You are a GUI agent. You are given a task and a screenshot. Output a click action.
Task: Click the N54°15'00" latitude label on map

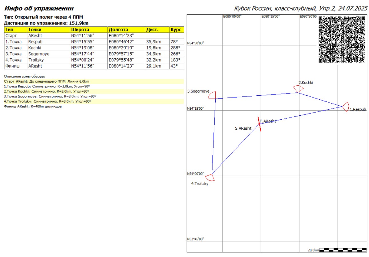point(195,109)
